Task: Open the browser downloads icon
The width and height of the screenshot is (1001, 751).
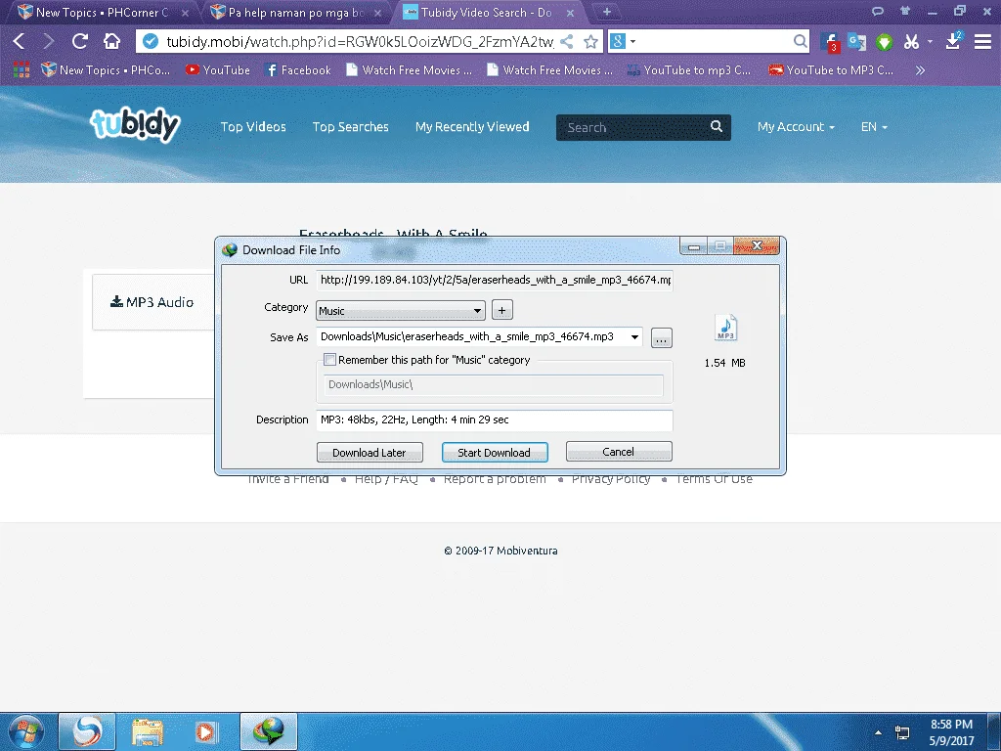Action: pyautogui.click(x=953, y=41)
